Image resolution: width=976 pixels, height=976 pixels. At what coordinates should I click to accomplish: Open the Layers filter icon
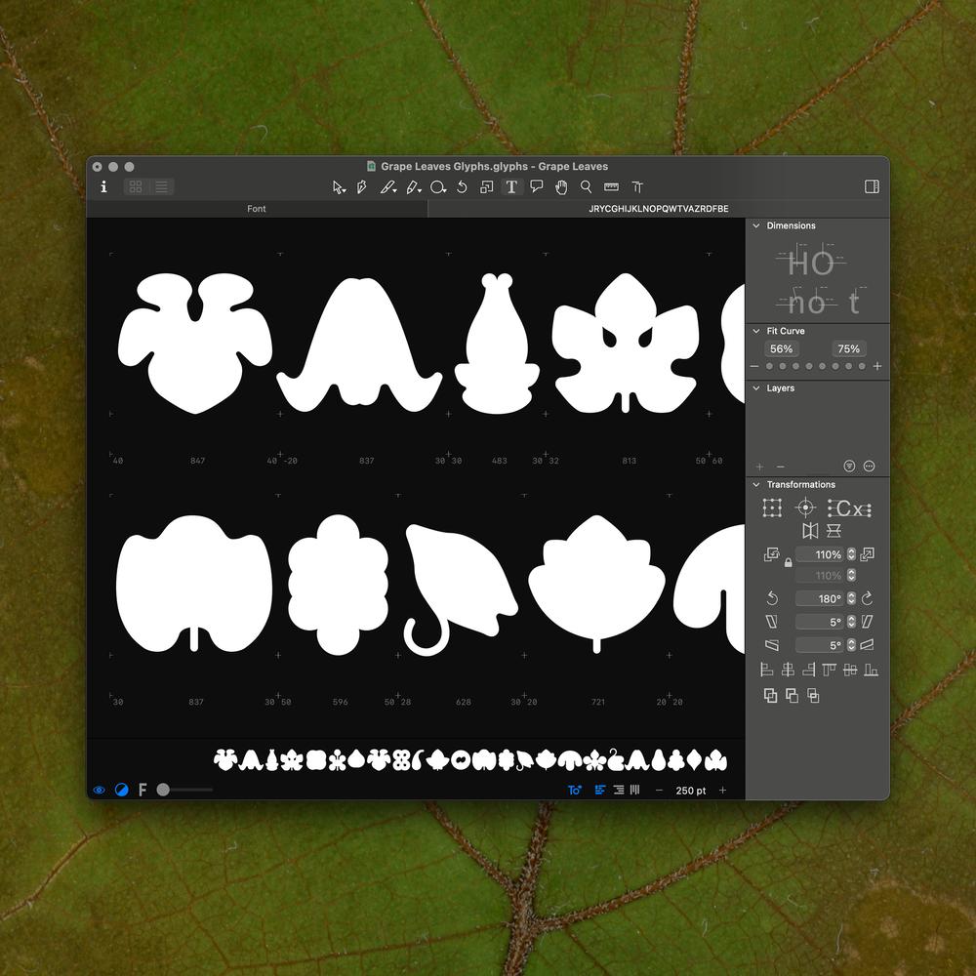pyautogui.click(x=849, y=467)
